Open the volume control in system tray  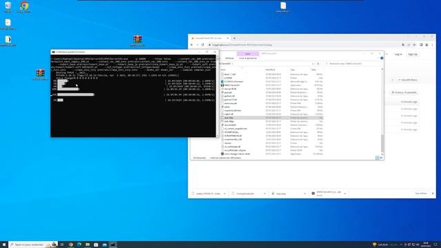[418, 245]
